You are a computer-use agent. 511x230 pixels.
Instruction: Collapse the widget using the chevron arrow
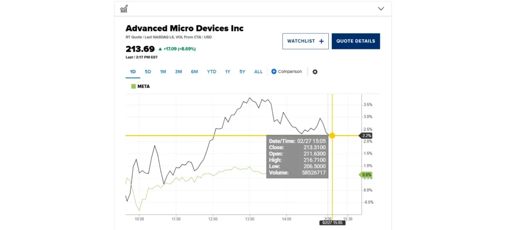[x=381, y=8]
